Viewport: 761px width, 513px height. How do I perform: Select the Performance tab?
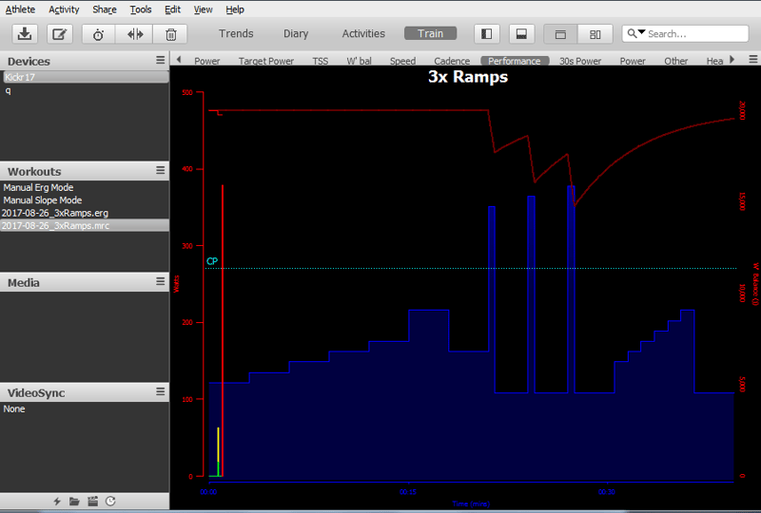point(515,61)
